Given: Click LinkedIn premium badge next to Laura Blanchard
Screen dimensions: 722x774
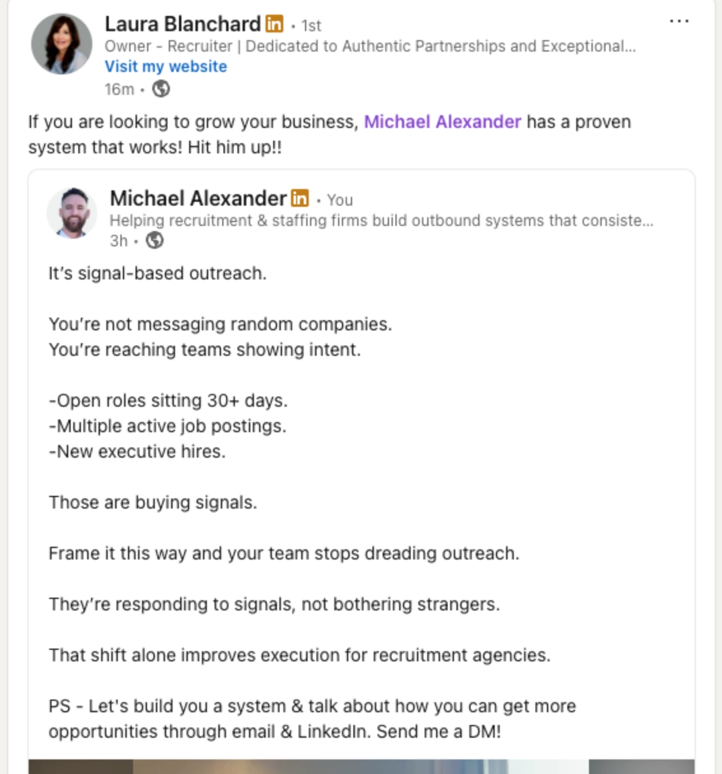Looking at the screenshot, I should [x=274, y=24].
